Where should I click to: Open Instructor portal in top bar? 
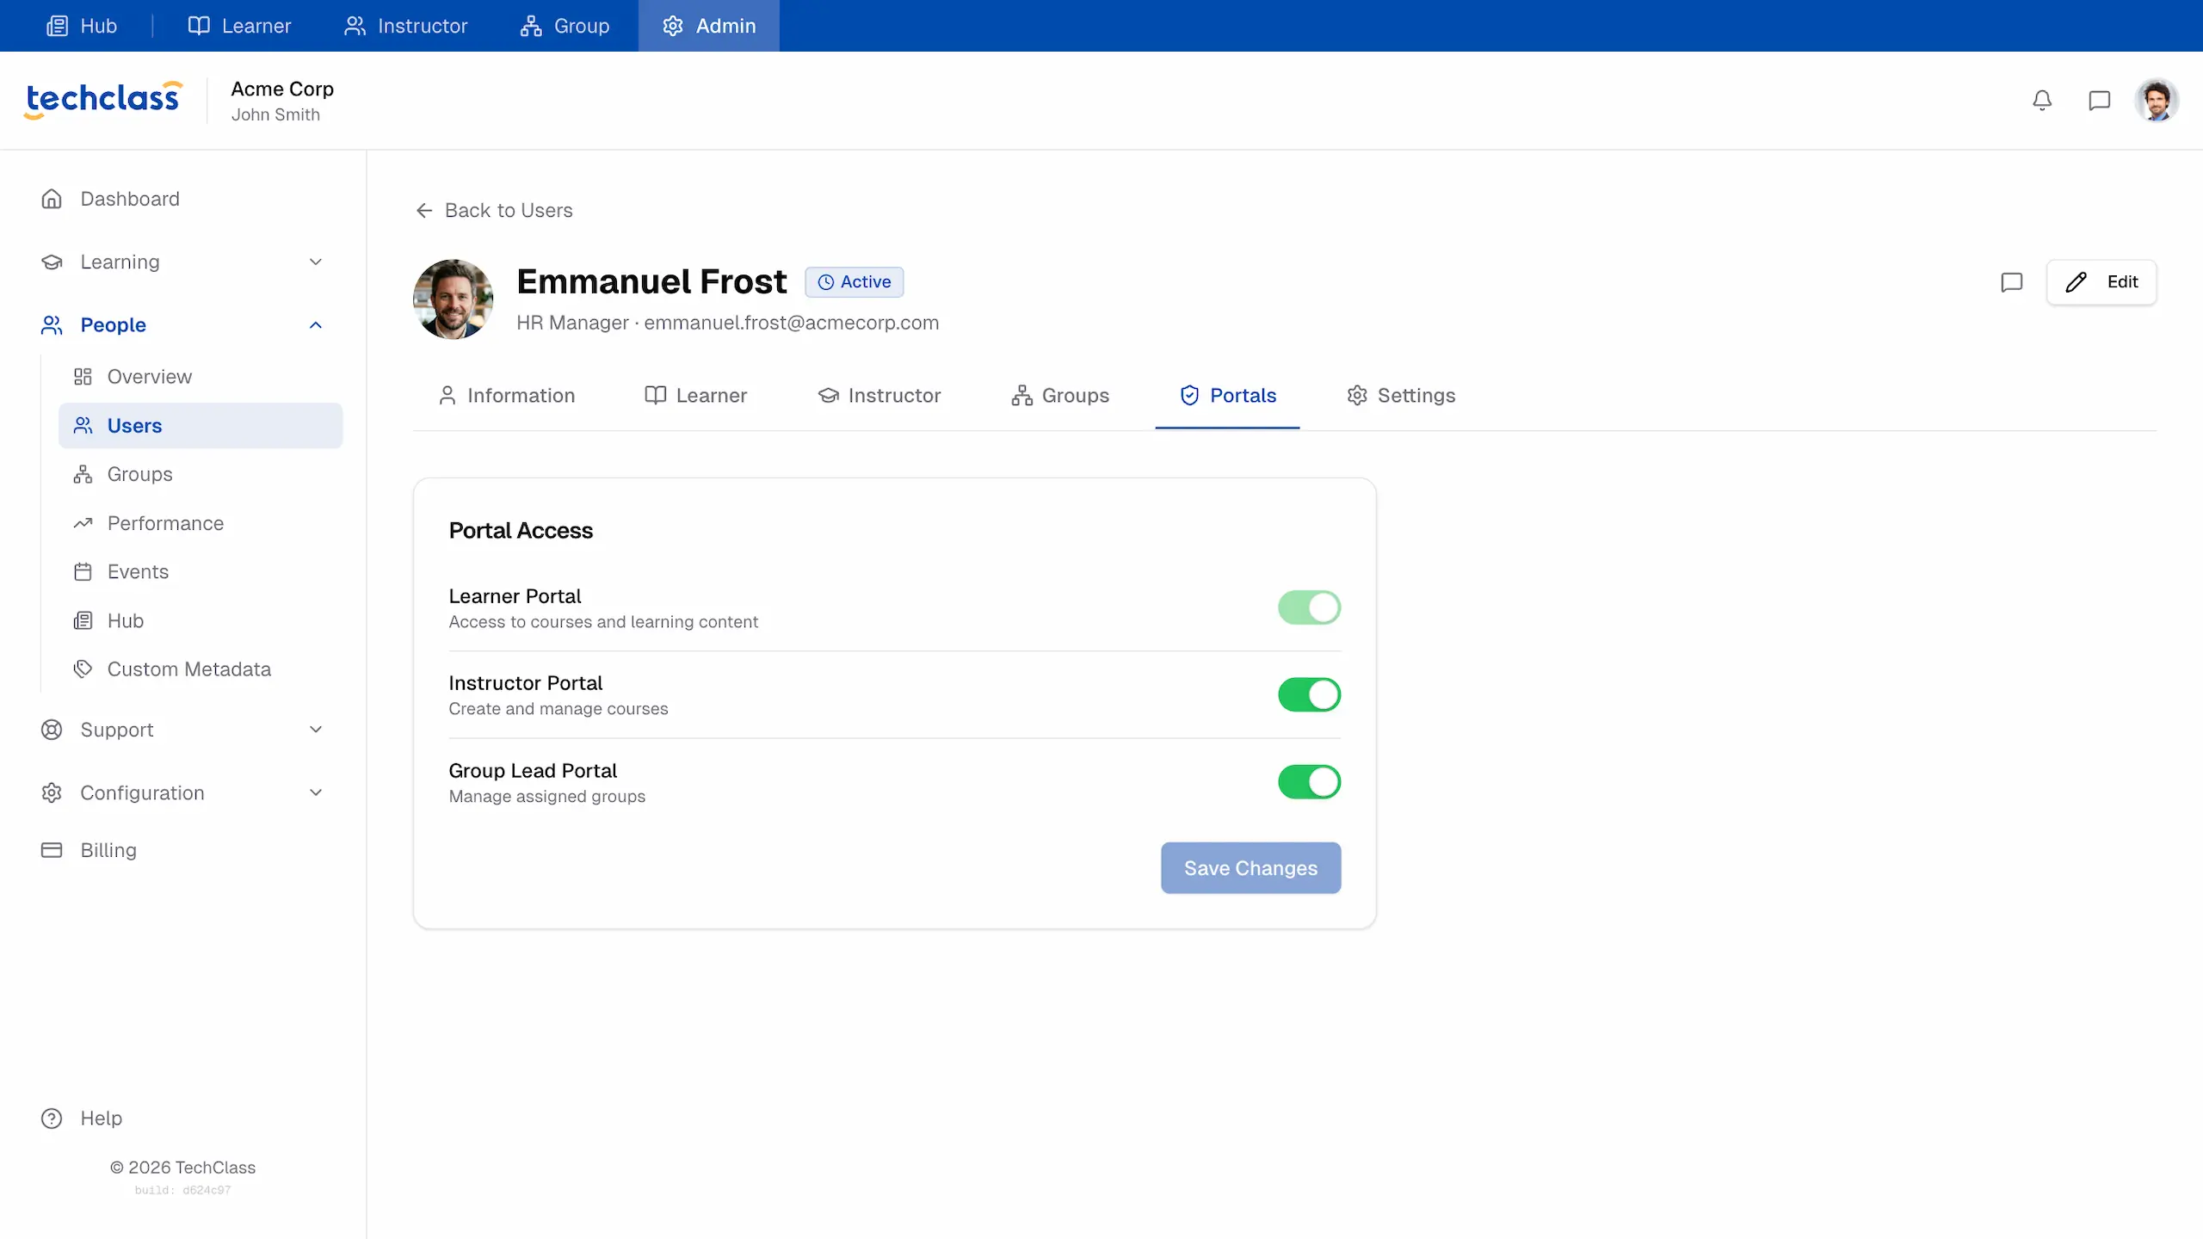pyautogui.click(x=405, y=26)
